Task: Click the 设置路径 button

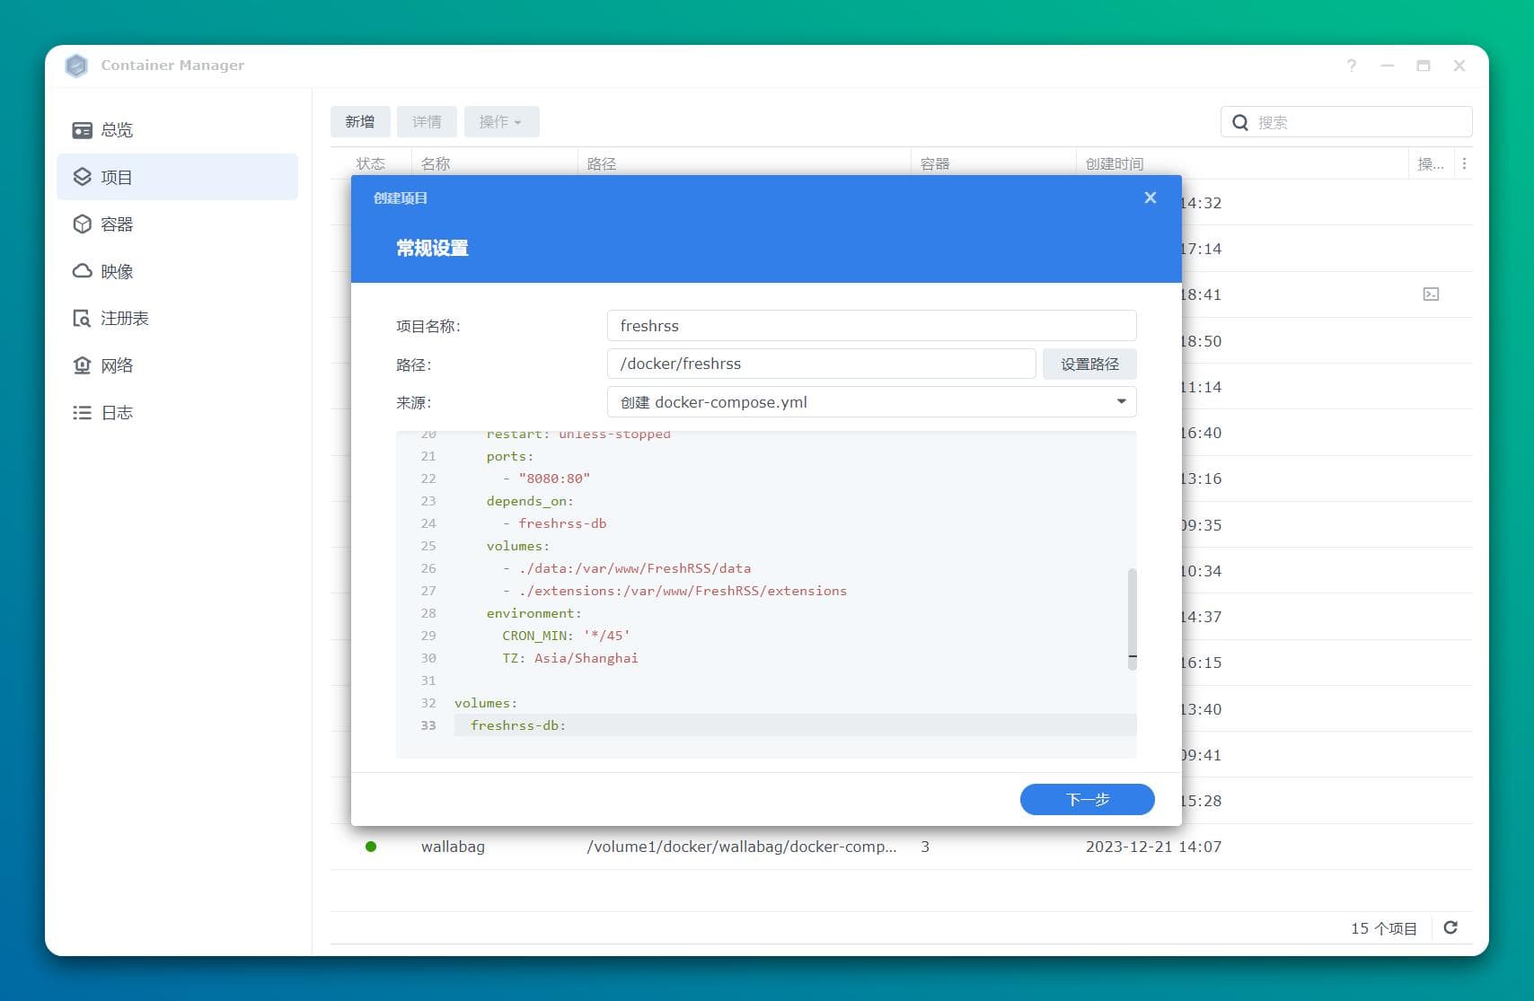Action: click(x=1089, y=364)
